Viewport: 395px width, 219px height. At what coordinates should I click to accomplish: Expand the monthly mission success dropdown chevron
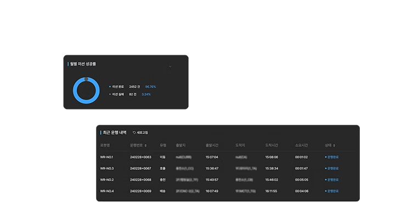(170, 67)
